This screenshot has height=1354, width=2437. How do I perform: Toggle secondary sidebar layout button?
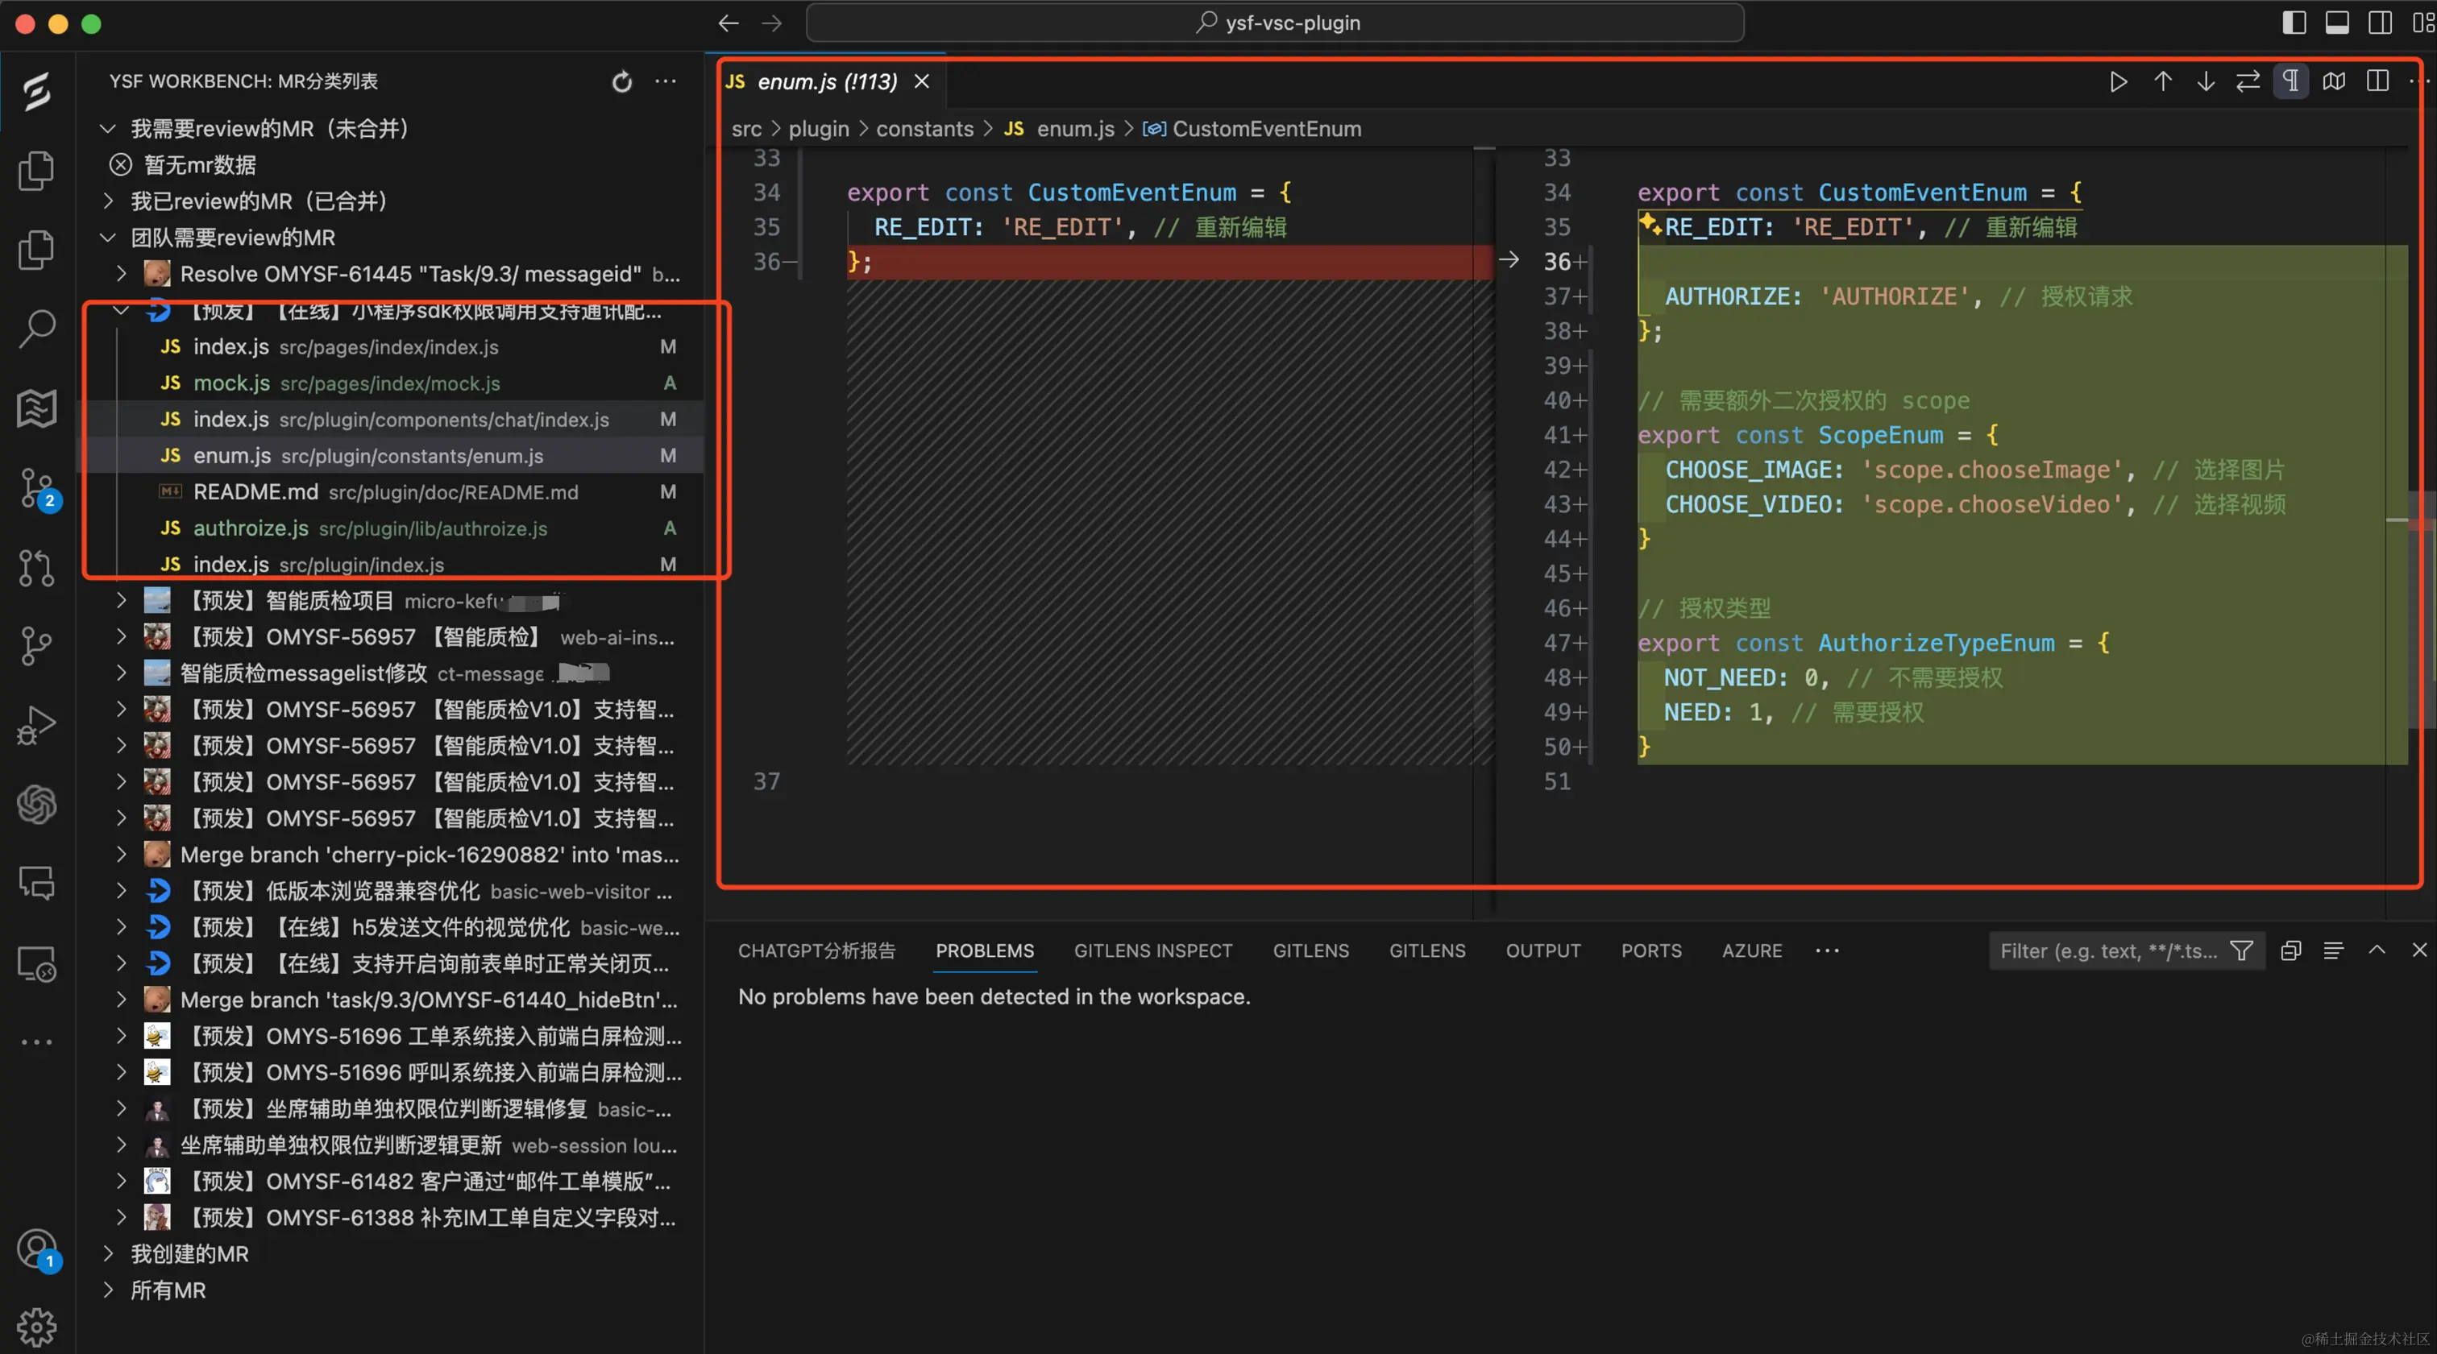click(2381, 23)
